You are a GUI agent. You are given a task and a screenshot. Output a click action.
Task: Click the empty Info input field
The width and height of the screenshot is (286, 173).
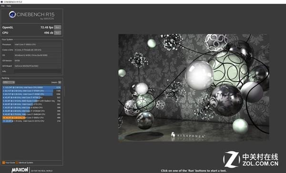(38, 71)
